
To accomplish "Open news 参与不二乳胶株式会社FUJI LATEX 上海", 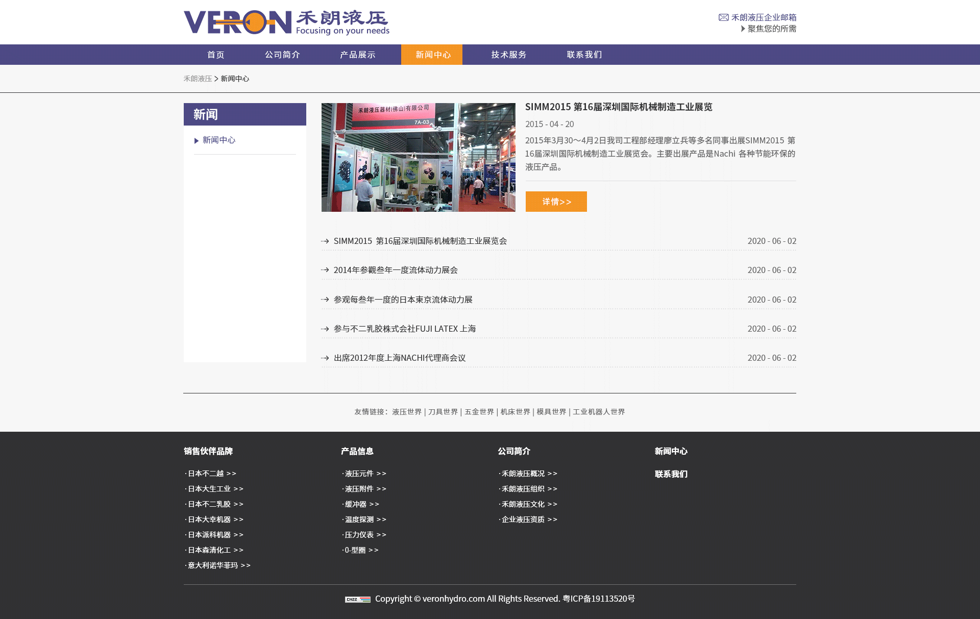I will tap(404, 329).
